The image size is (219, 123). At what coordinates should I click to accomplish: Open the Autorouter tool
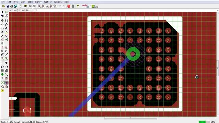[6, 83]
